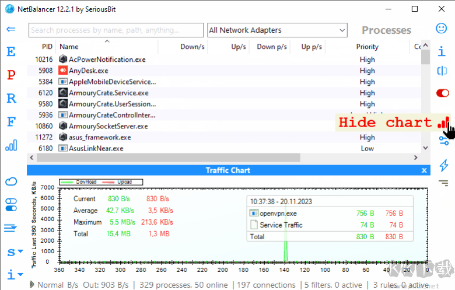Sort by Down p/s column header

[272, 47]
